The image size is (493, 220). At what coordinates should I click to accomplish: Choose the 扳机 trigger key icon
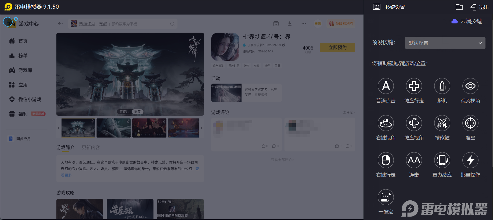pos(442,86)
